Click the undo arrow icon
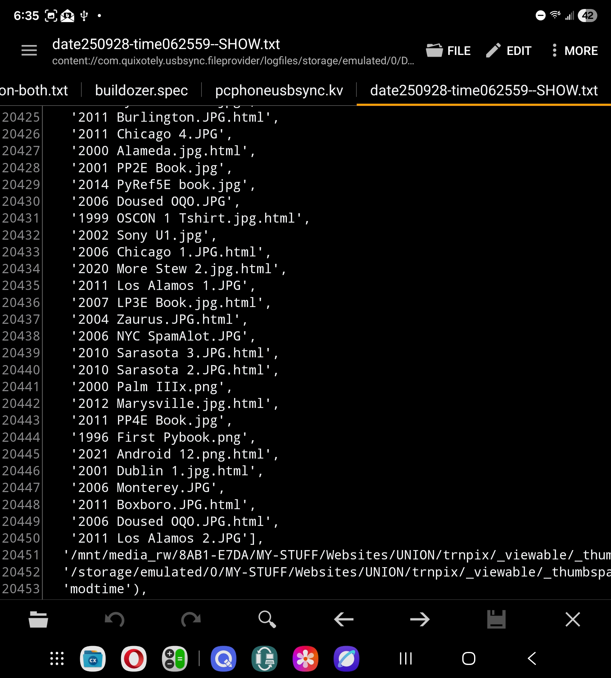 115,619
